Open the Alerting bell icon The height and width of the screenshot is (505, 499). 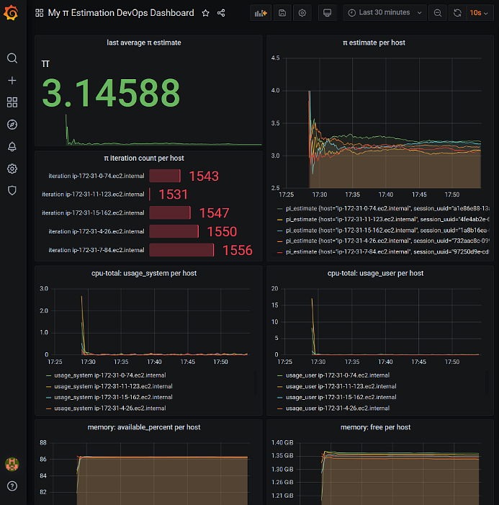[x=12, y=147]
